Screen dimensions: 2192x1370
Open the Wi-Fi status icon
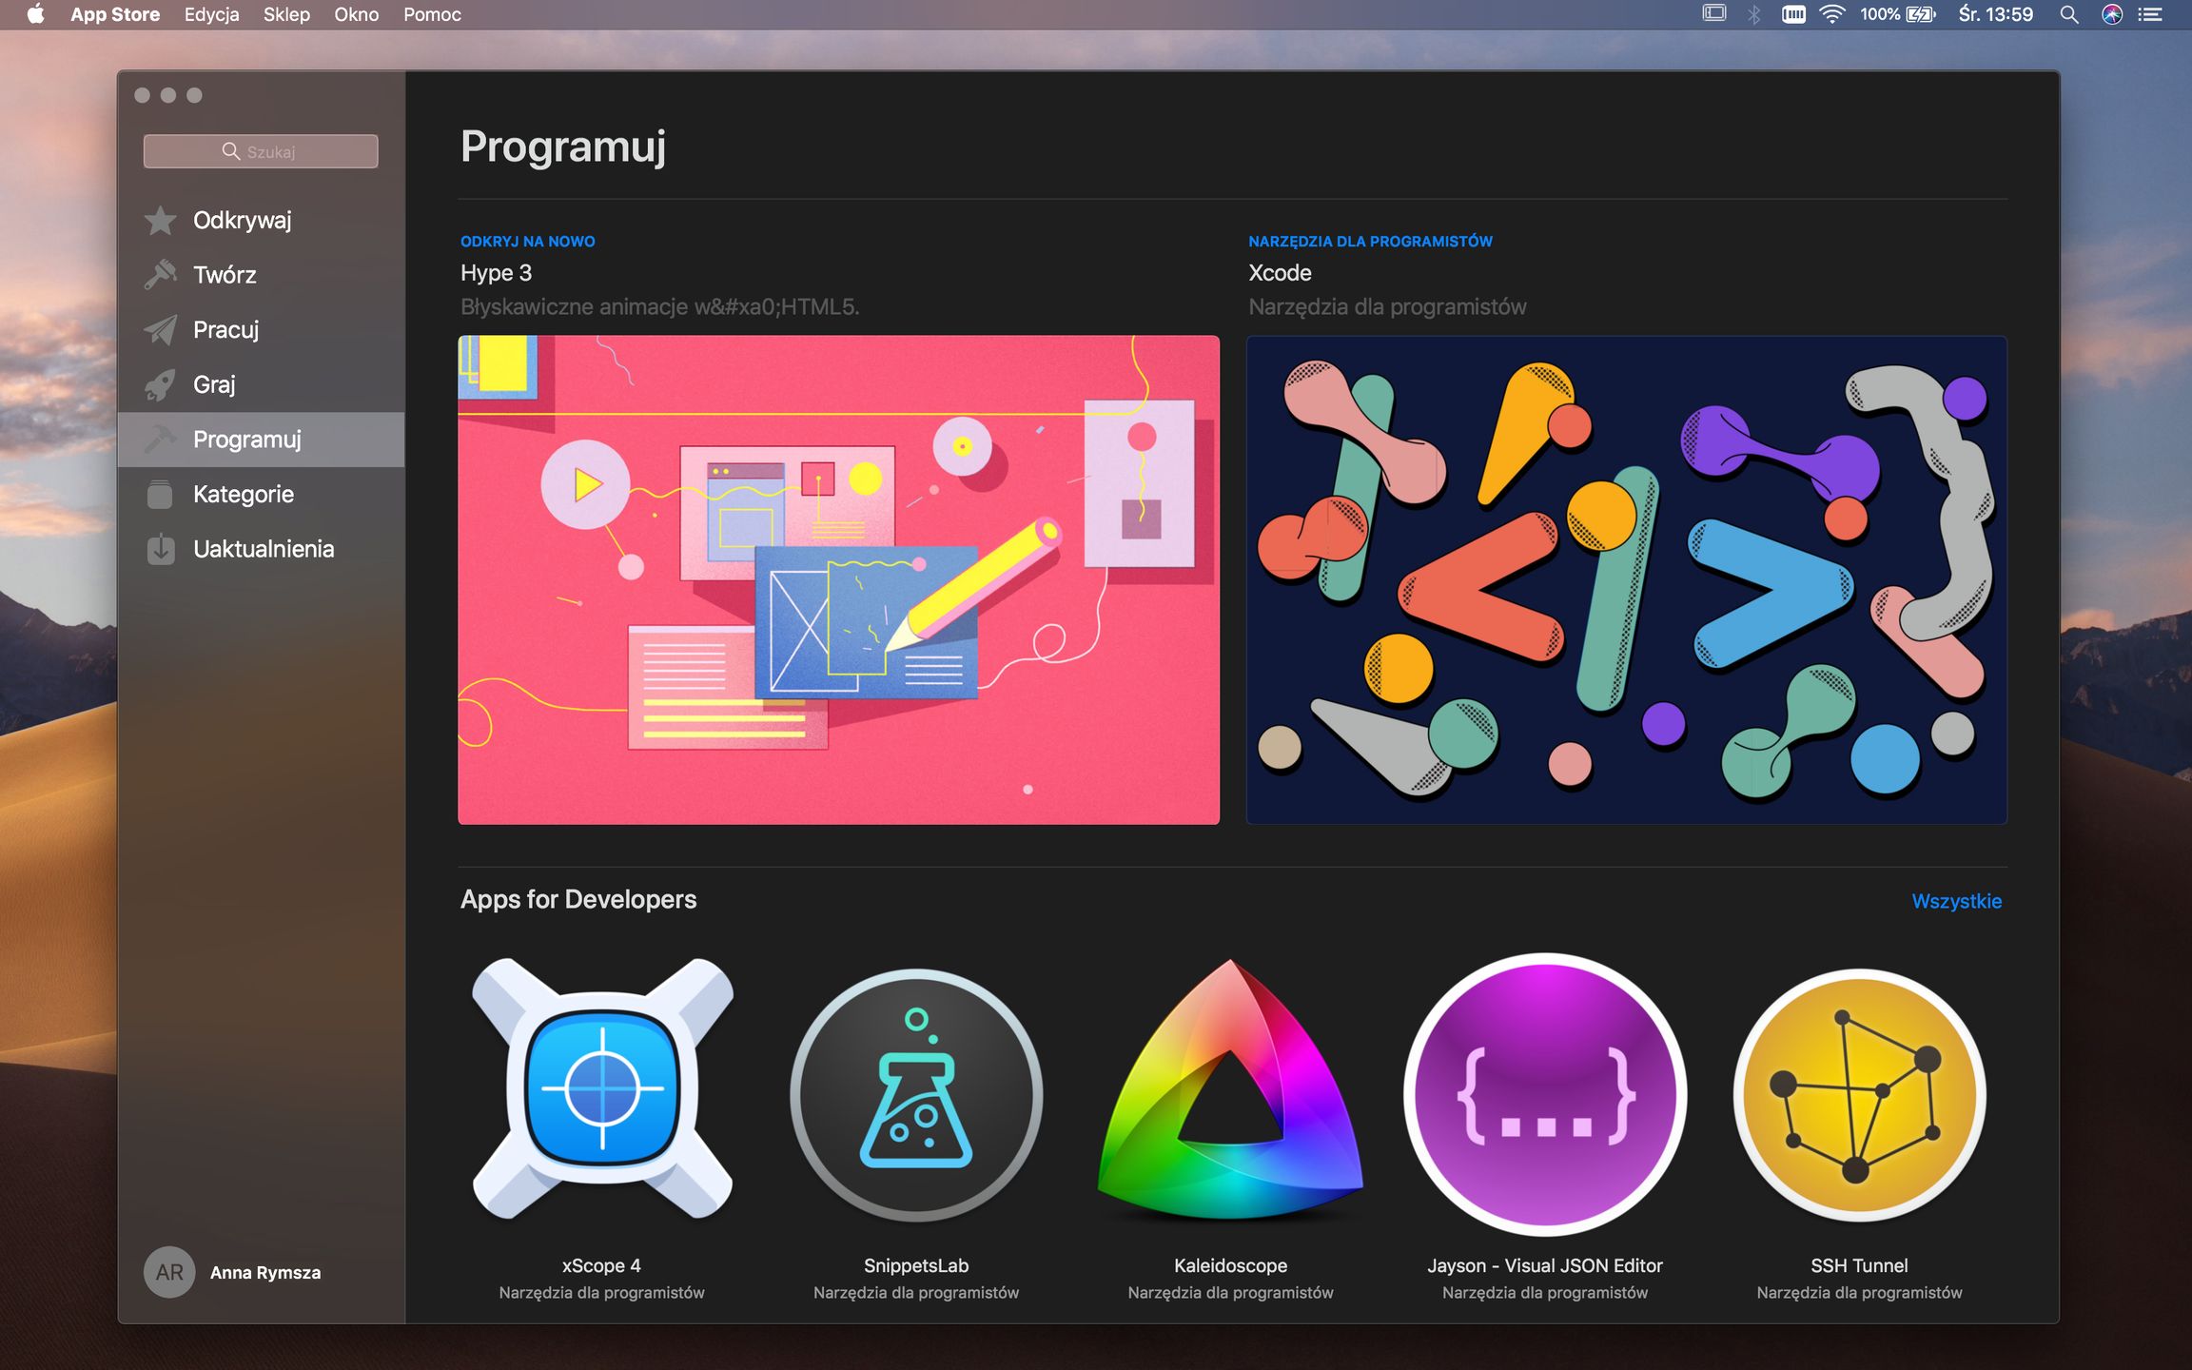click(1831, 14)
